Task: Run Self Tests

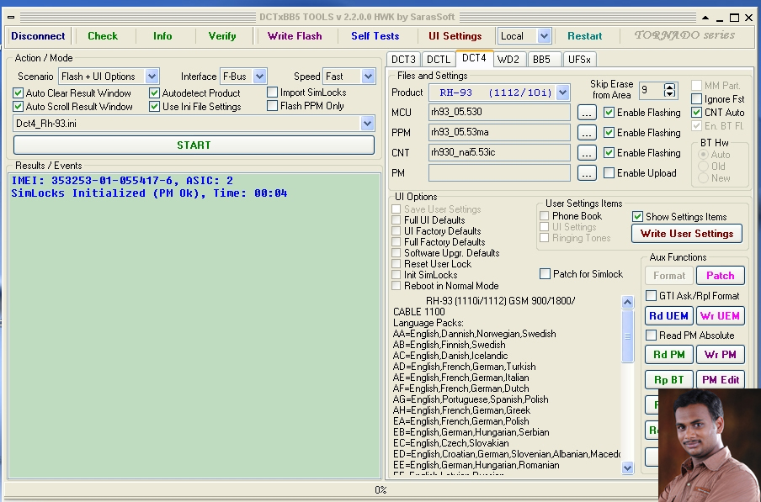Action: (x=375, y=36)
